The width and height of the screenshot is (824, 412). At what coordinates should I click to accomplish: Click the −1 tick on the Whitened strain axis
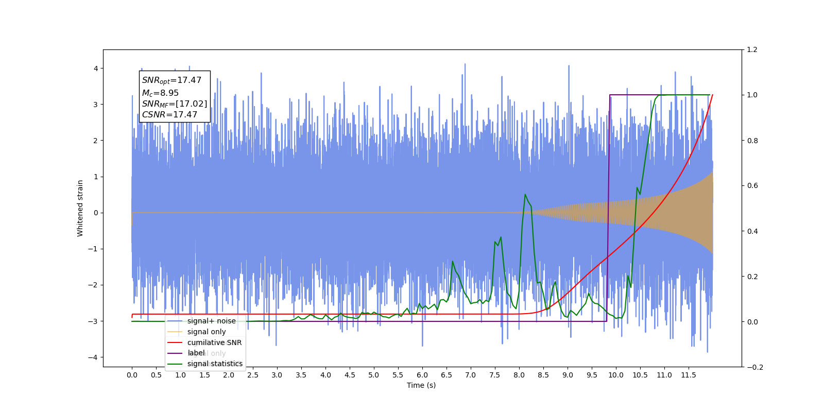point(93,249)
